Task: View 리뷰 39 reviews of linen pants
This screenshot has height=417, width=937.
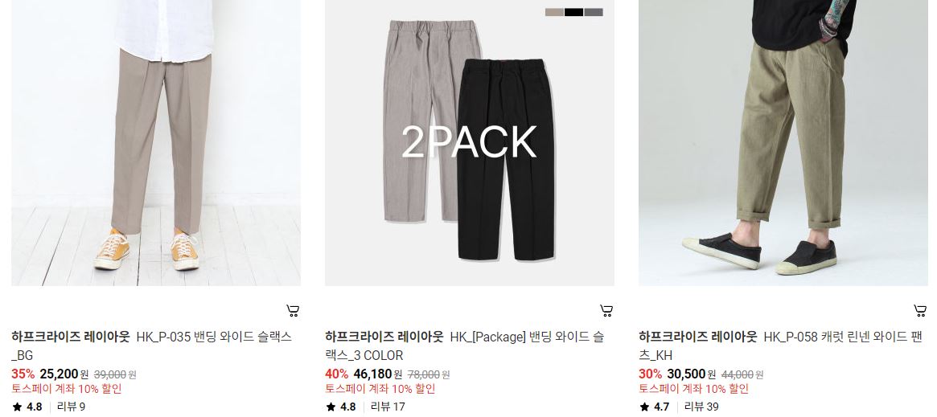Action: 701,407
